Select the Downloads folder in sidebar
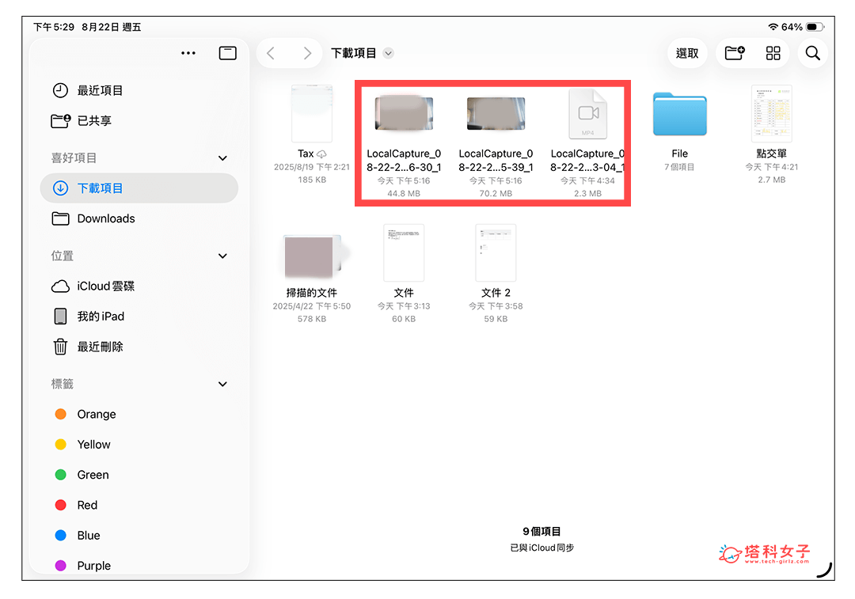Screen dimensions: 855x599 click(x=105, y=218)
